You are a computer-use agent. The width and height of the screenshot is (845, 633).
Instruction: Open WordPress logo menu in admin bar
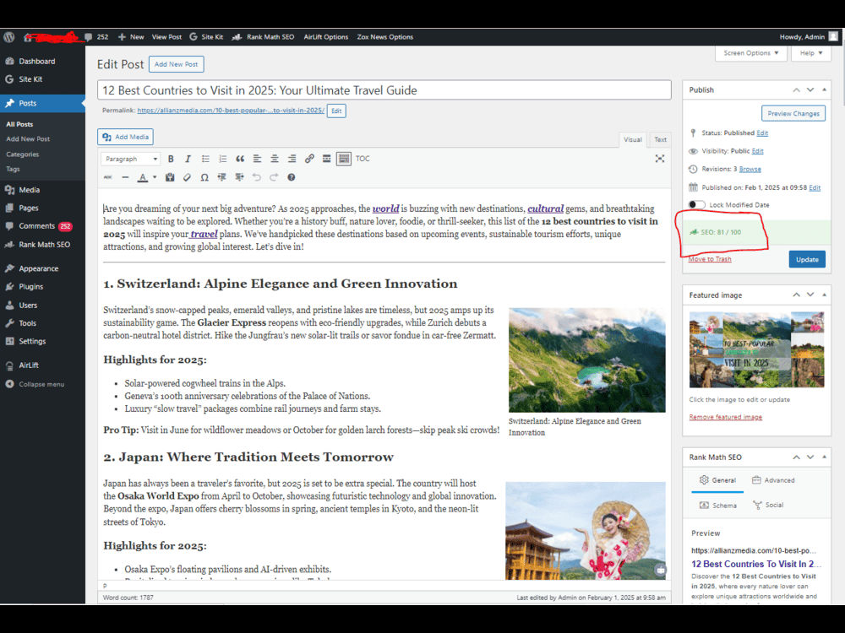[x=9, y=37]
